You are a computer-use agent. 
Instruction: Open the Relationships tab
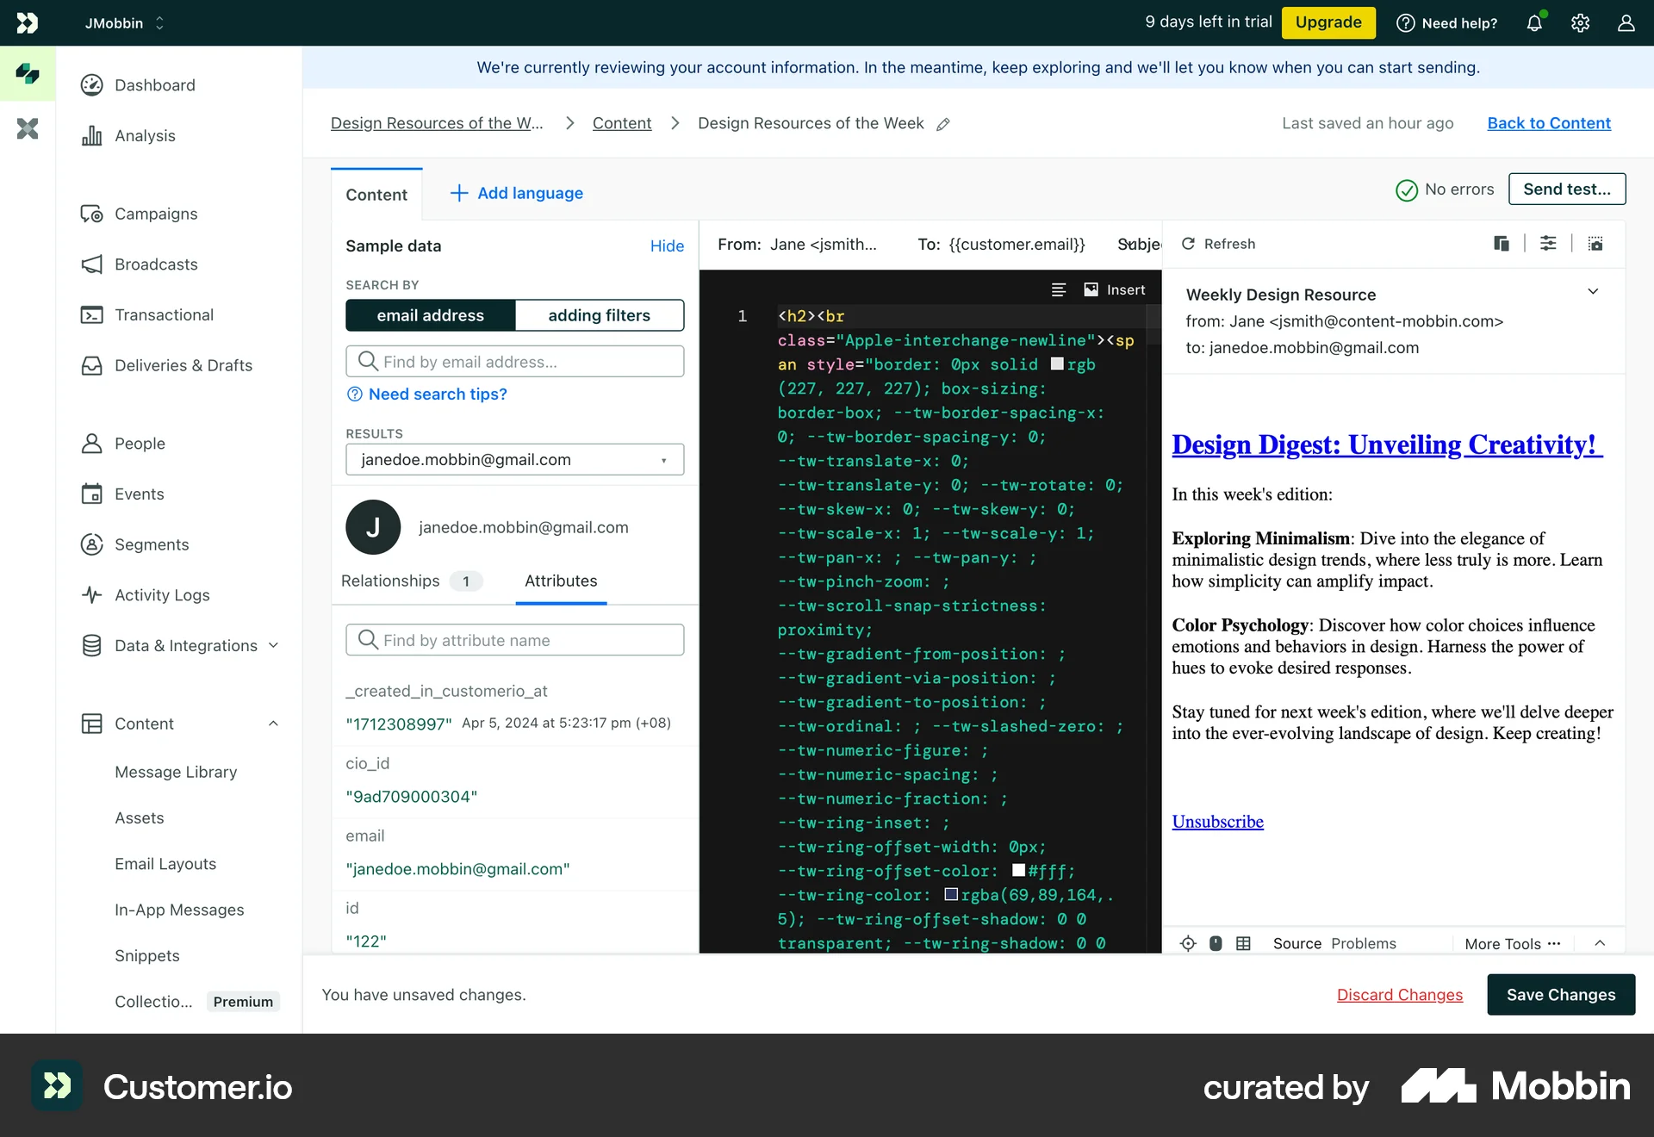tap(389, 581)
